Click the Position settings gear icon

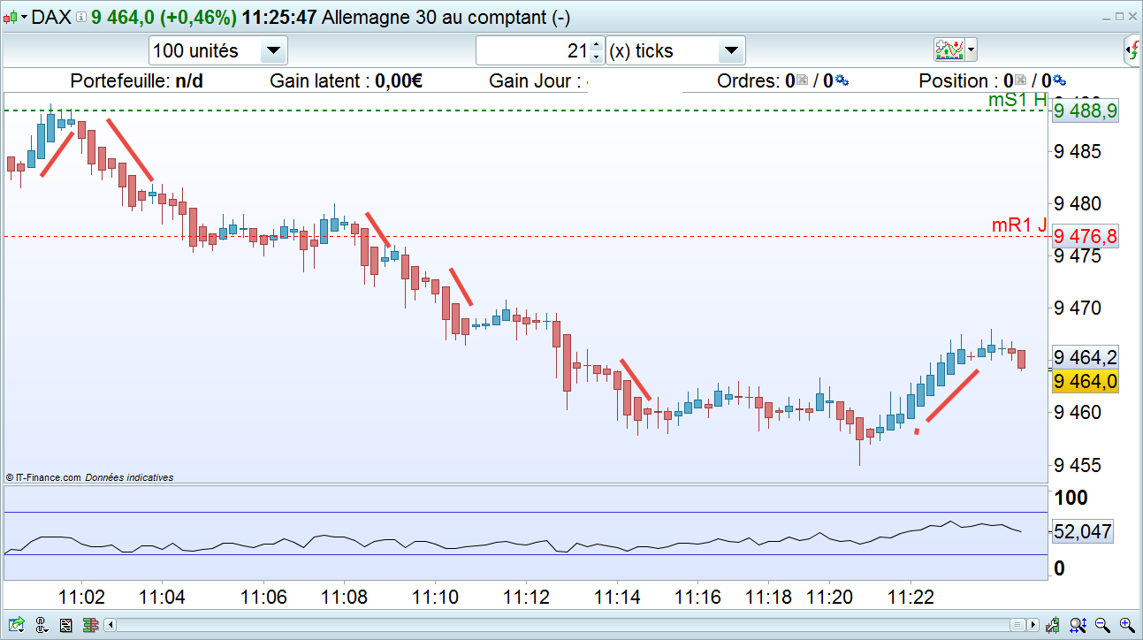click(1059, 81)
